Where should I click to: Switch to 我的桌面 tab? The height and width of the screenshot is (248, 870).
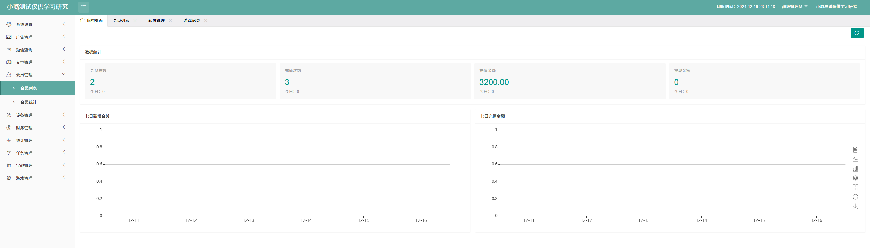pyautogui.click(x=91, y=21)
